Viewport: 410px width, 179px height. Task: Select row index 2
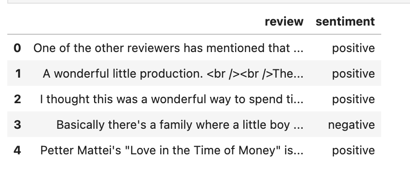[17, 99]
